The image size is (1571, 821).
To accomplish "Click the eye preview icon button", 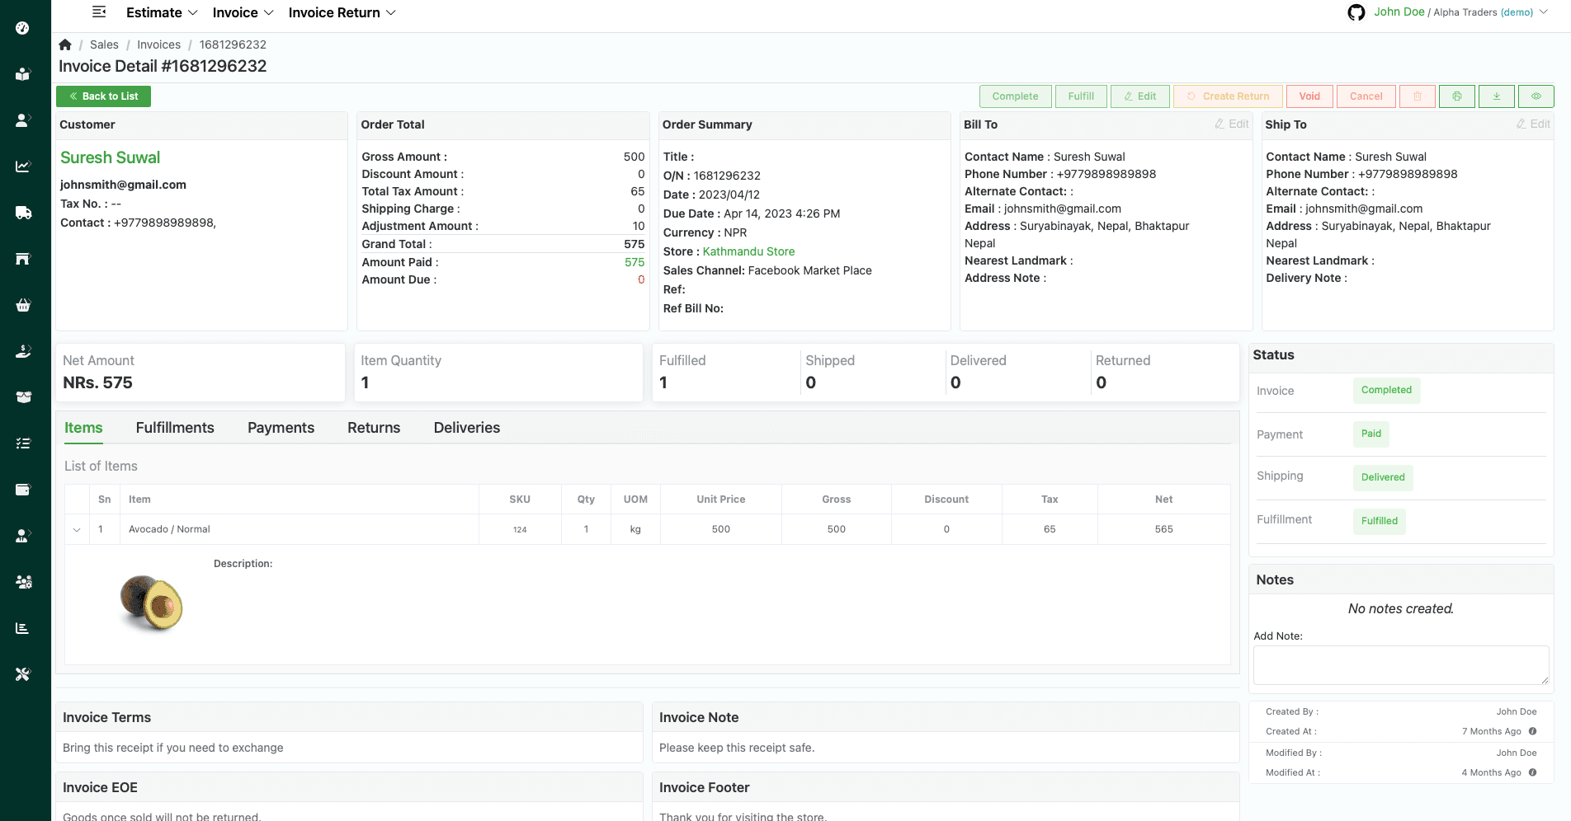I will click(x=1536, y=96).
